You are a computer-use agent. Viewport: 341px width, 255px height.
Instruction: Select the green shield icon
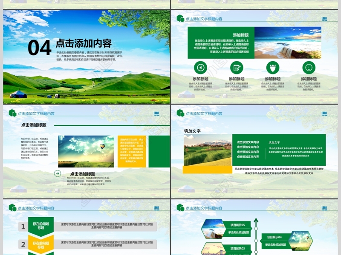(272, 68)
